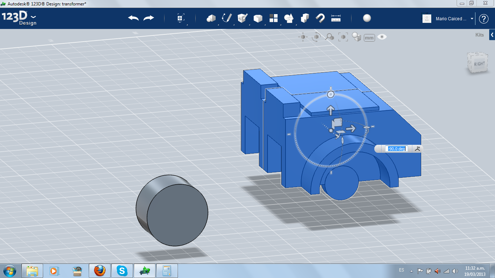Open the Pattern tool menu
495x278 pixels.
click(273, 18)
